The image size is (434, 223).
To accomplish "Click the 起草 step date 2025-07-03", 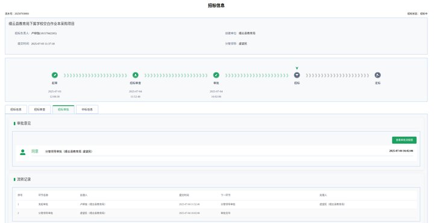I will (54, 91).
